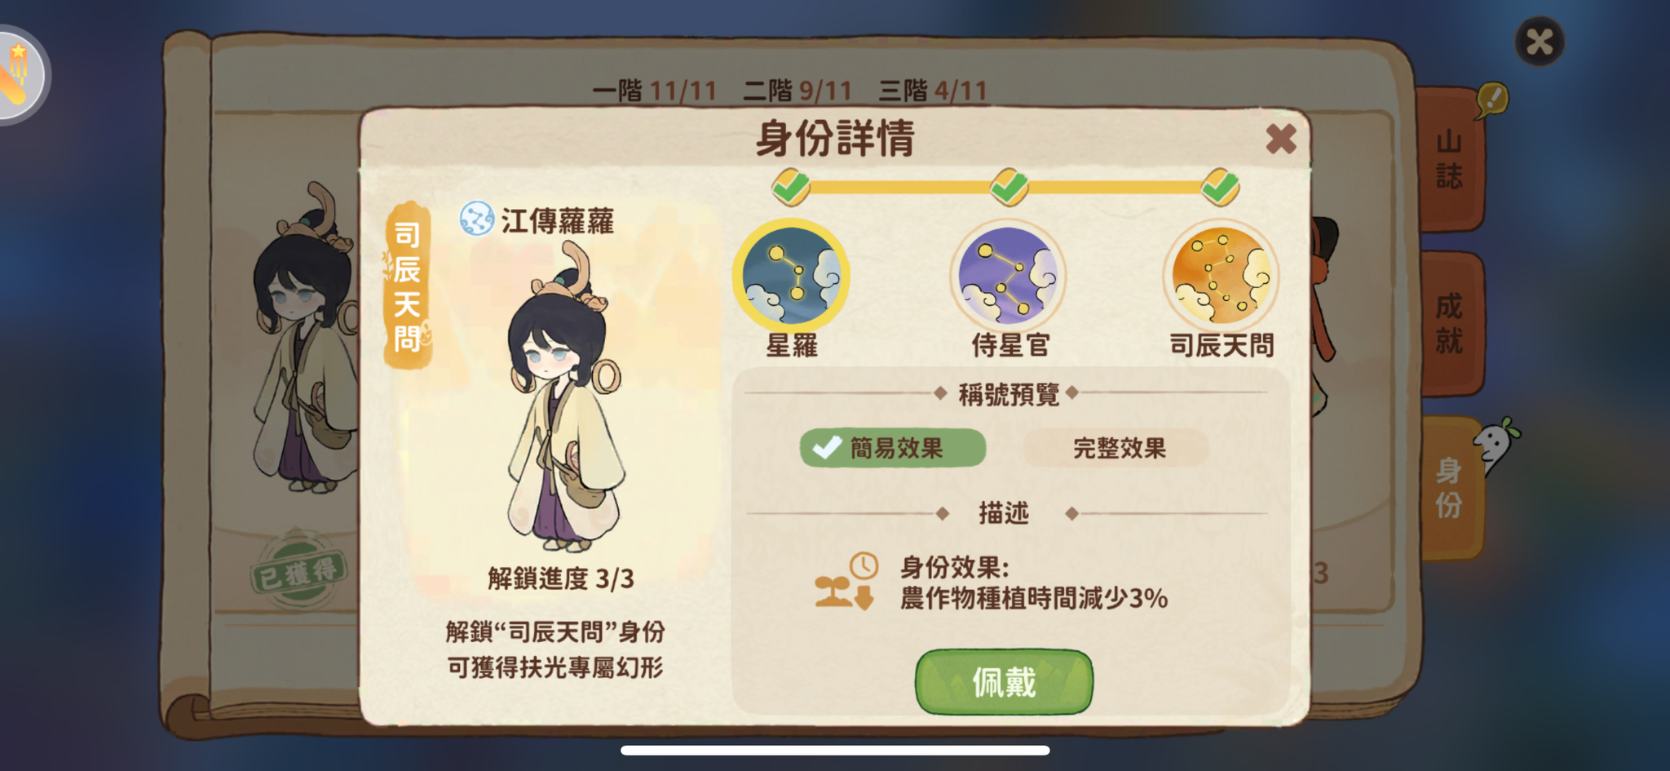The height and width of the screenshot is (771, 1670).
Task: Select the 侍星官 purple constellation badge
Action: (1008, 277)
